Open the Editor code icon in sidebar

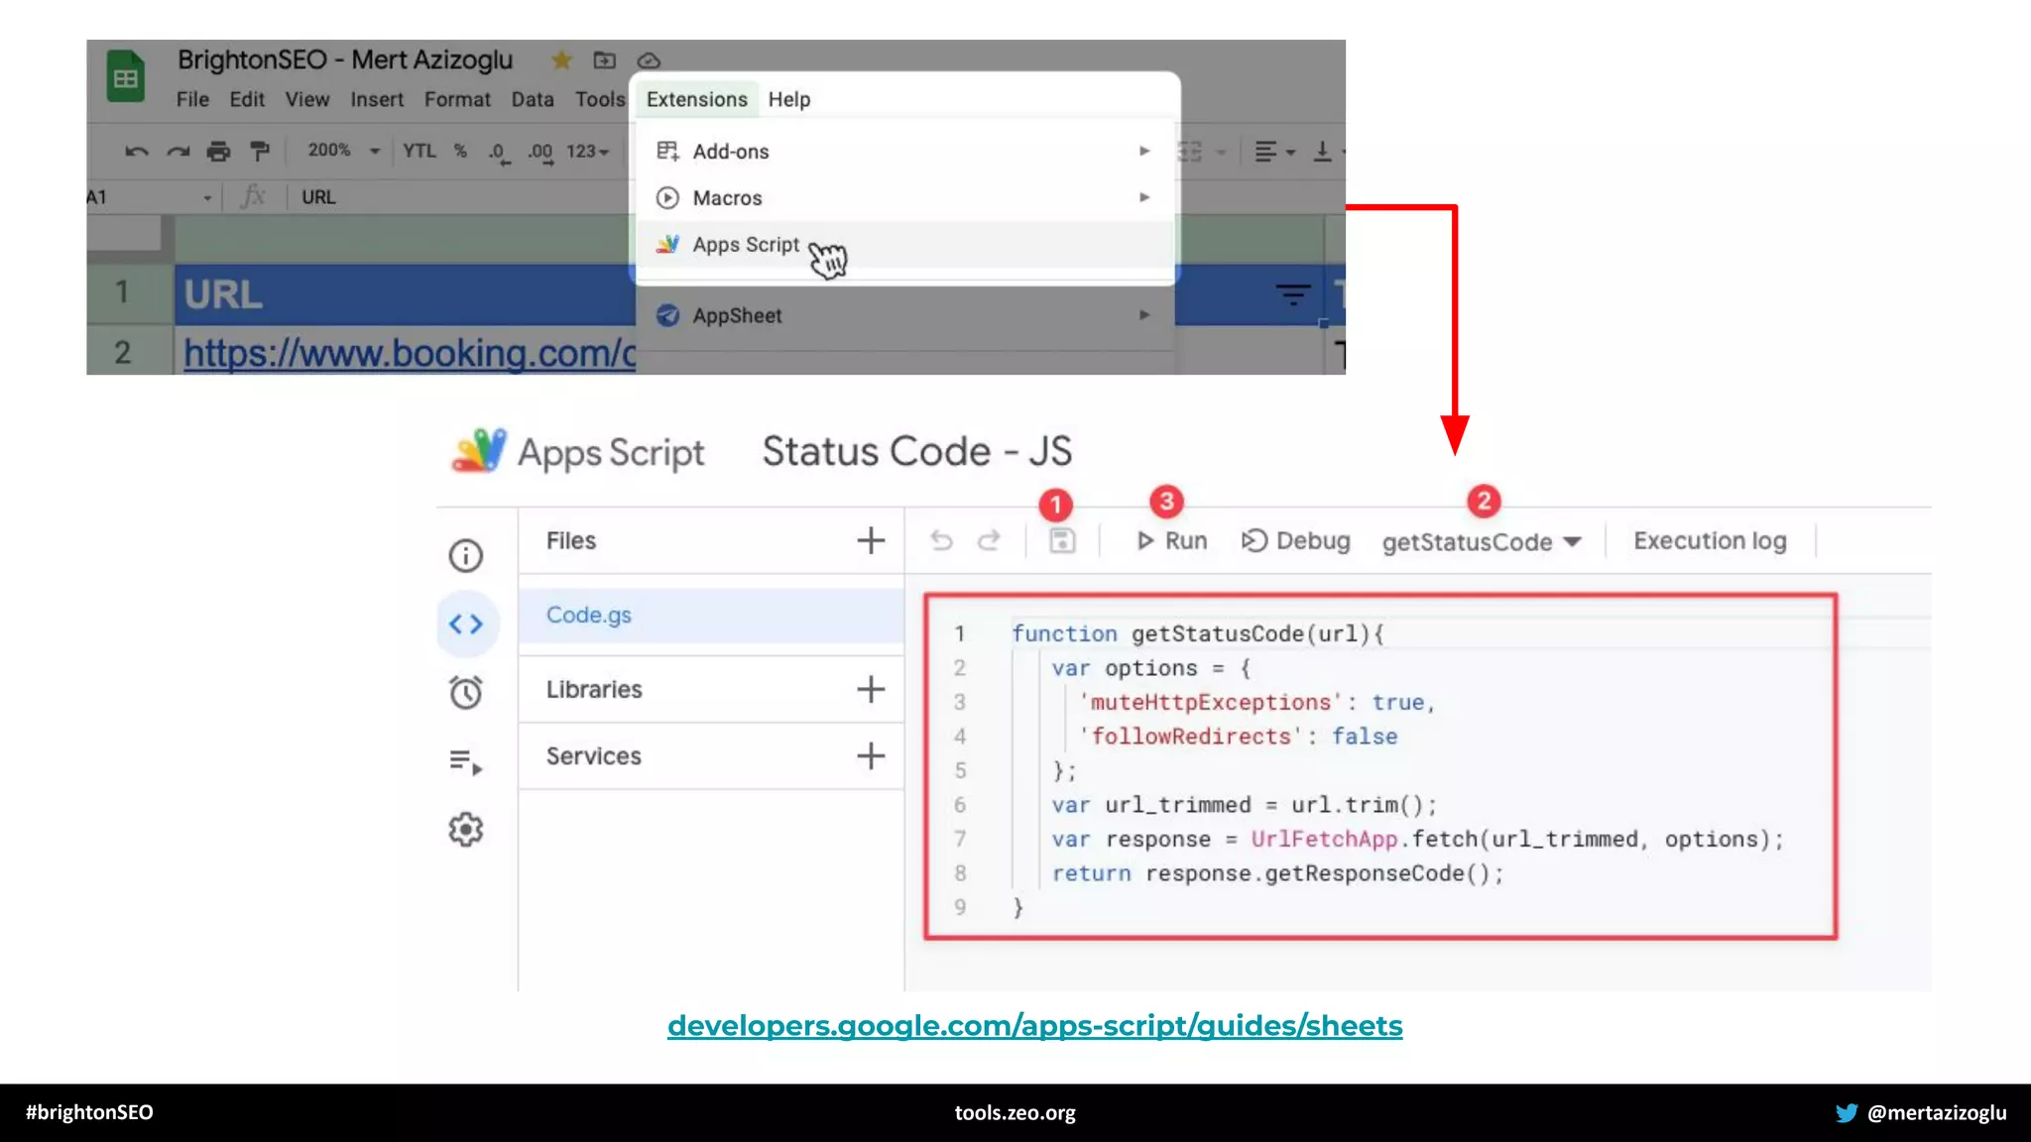[x=466, y=624]
